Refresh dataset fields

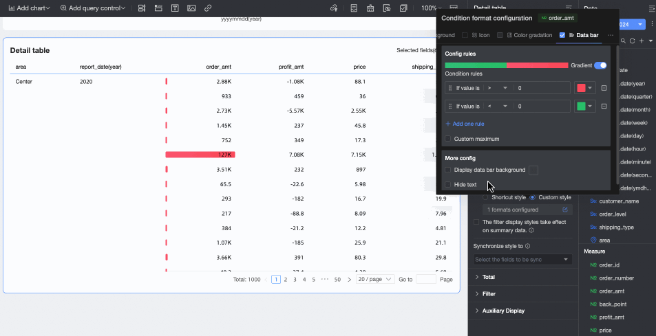point(632,41)
